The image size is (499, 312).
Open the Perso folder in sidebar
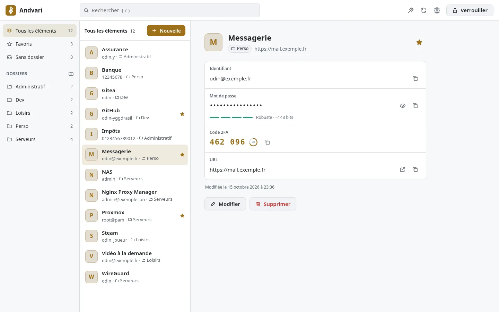(x=40, y=126)
